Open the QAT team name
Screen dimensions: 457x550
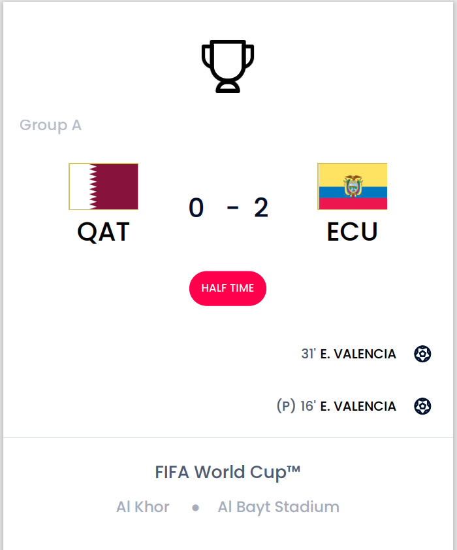(103, 232)
